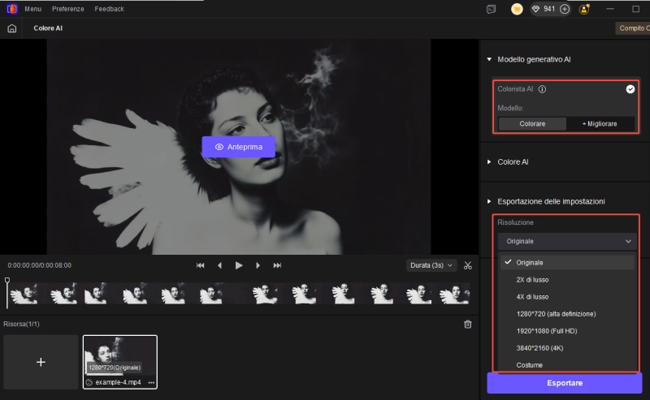Choose 4X di lusso resolution

(x=567, y=297)
